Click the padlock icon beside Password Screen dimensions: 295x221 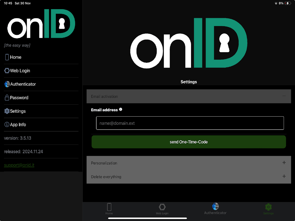[7, 98]
